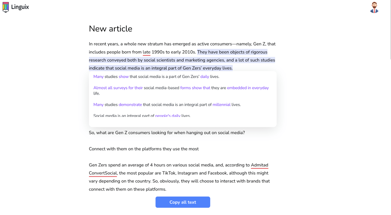Open the user profile avatar

tap(374, 7)
